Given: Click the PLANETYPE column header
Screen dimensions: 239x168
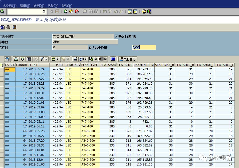Looking at the screenshot, I should tap(90, 65).
